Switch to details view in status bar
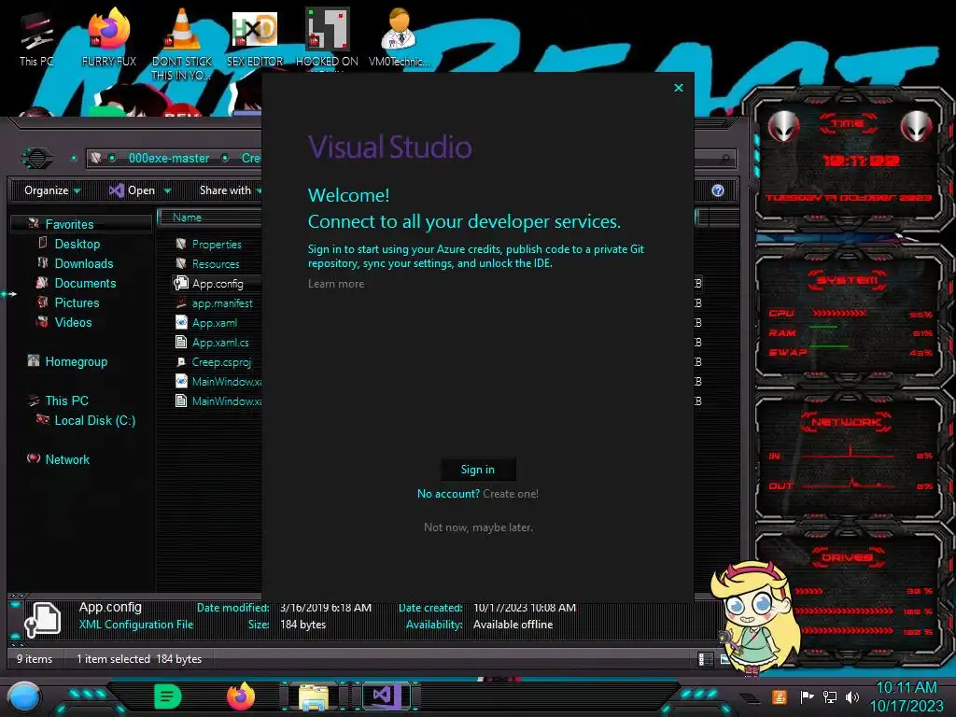This screenshot has height=717, width=956. 705,659
